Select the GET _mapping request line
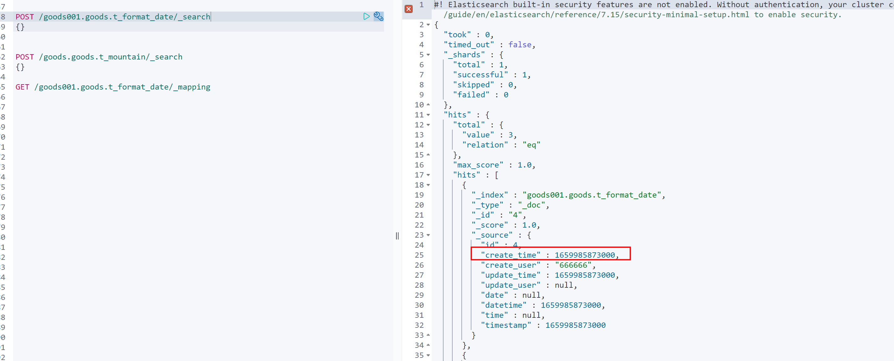This screenshot has width=894, height=361. tap(113, 87)
